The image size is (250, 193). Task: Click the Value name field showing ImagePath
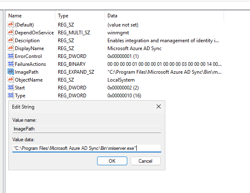coord(87,129)
